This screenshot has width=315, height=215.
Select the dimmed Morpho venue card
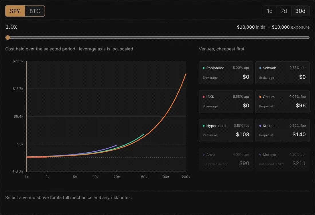[282, 159]
